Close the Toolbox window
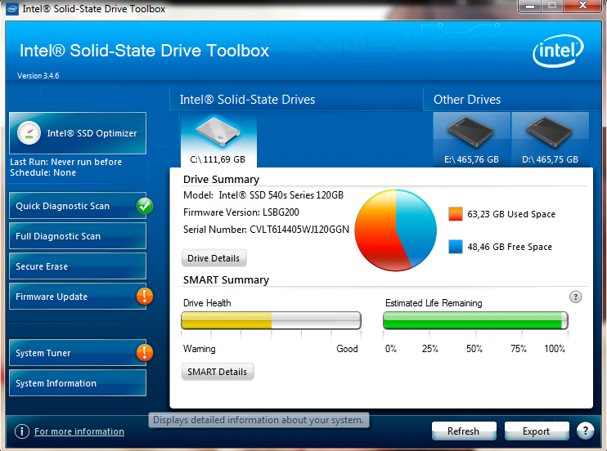This screenshot has height=451, width=607. (583, 6)
